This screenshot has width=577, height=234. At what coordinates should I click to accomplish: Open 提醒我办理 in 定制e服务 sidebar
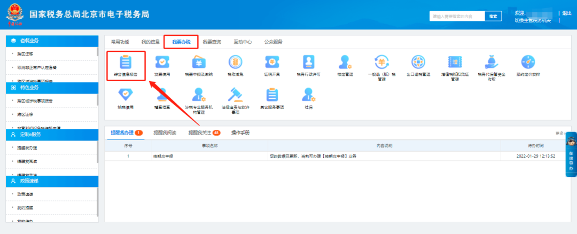pos(27,147)
